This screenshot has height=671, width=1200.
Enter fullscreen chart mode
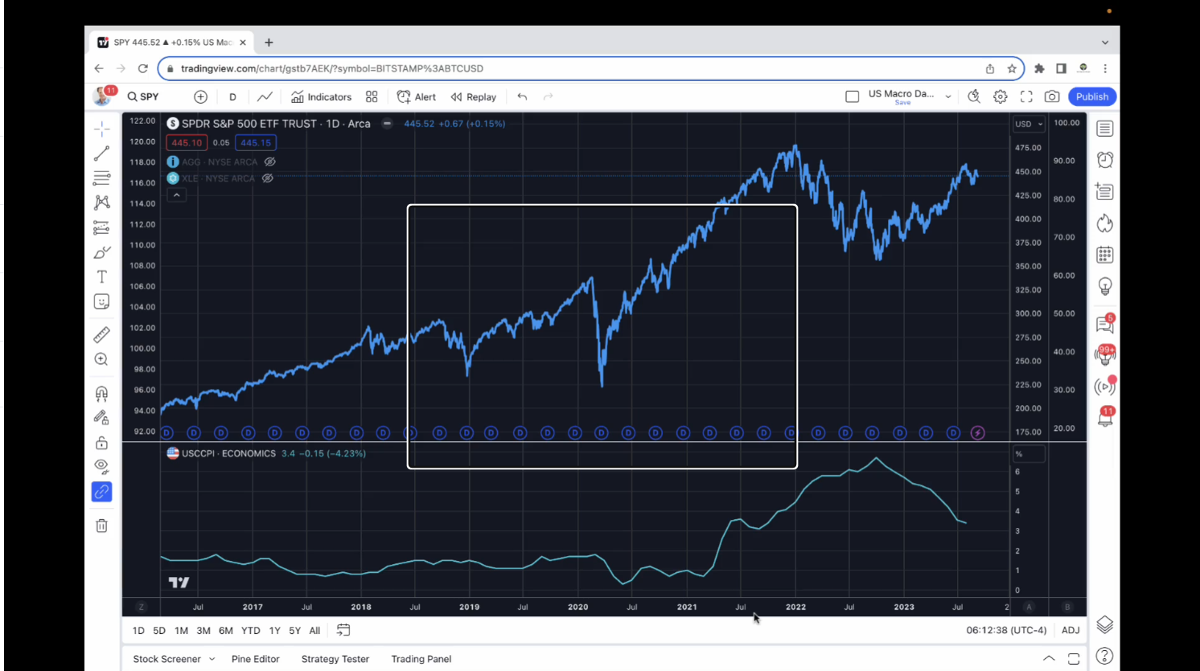click(1026, 96)
